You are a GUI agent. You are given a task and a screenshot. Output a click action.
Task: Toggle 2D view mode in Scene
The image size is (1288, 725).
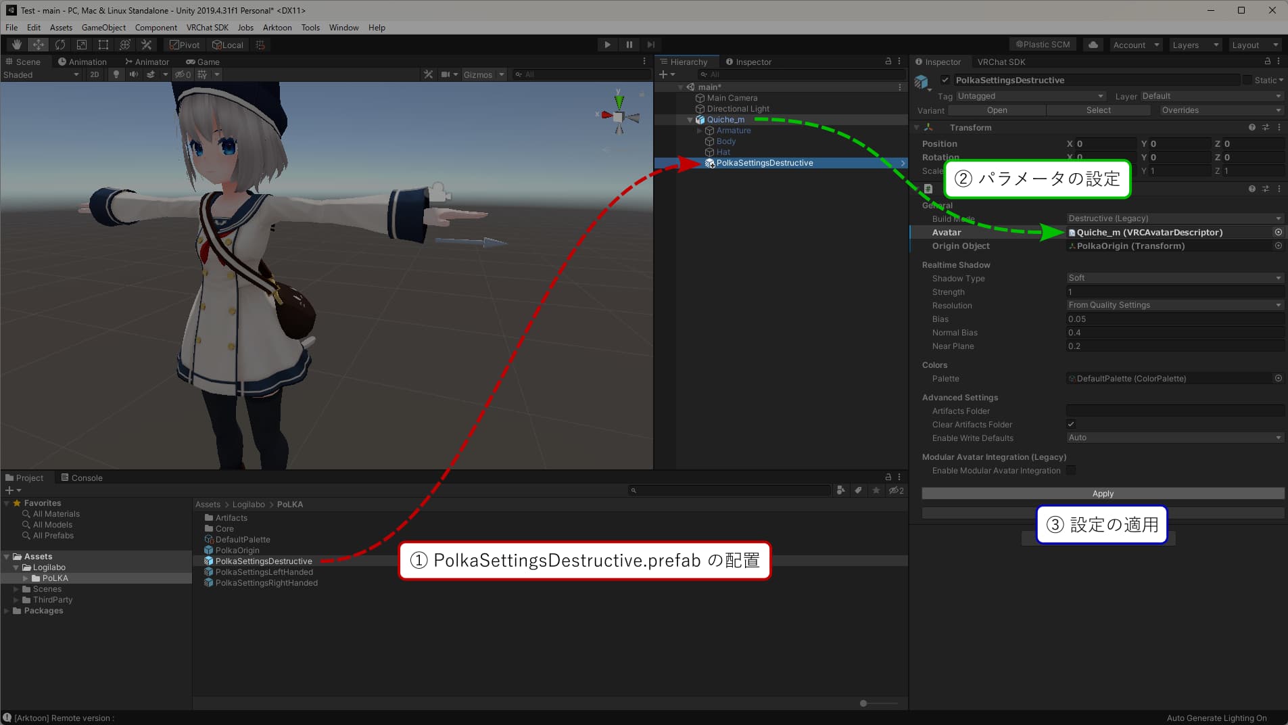click(x=95, y=74)
